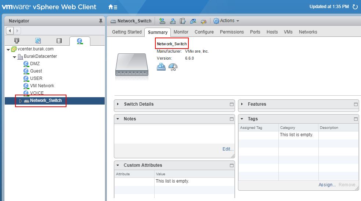Image resolution: width=361 pixels, height=201 pixels.
Task: Click the Remove link in Tags
Action: [x=347, y=184]
